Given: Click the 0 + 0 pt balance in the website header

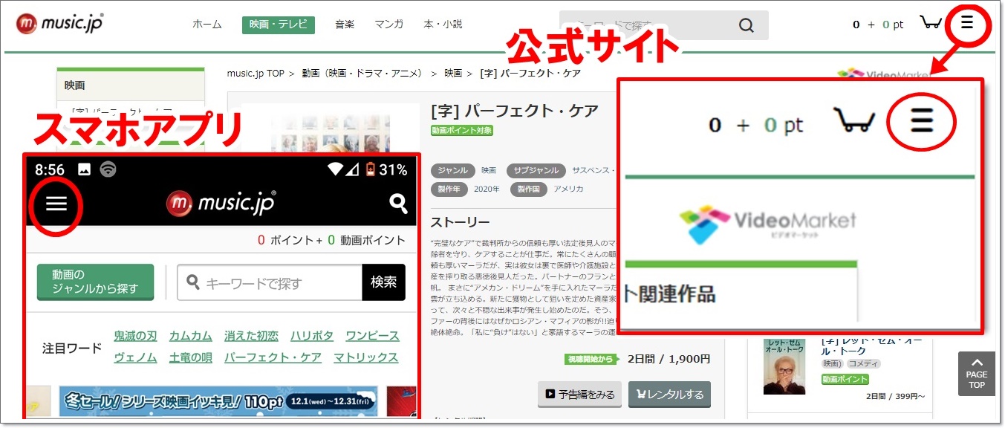Looking at the screenshot, I should pyautogui.click(x=878, y=25).
